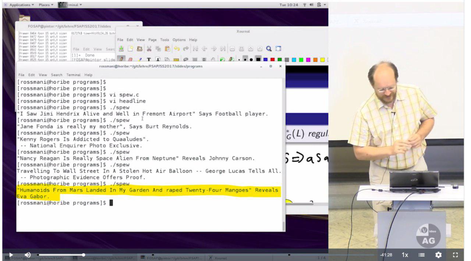Click the undo arrow in Xournal
Screen dimensions: 471x261
177,49
